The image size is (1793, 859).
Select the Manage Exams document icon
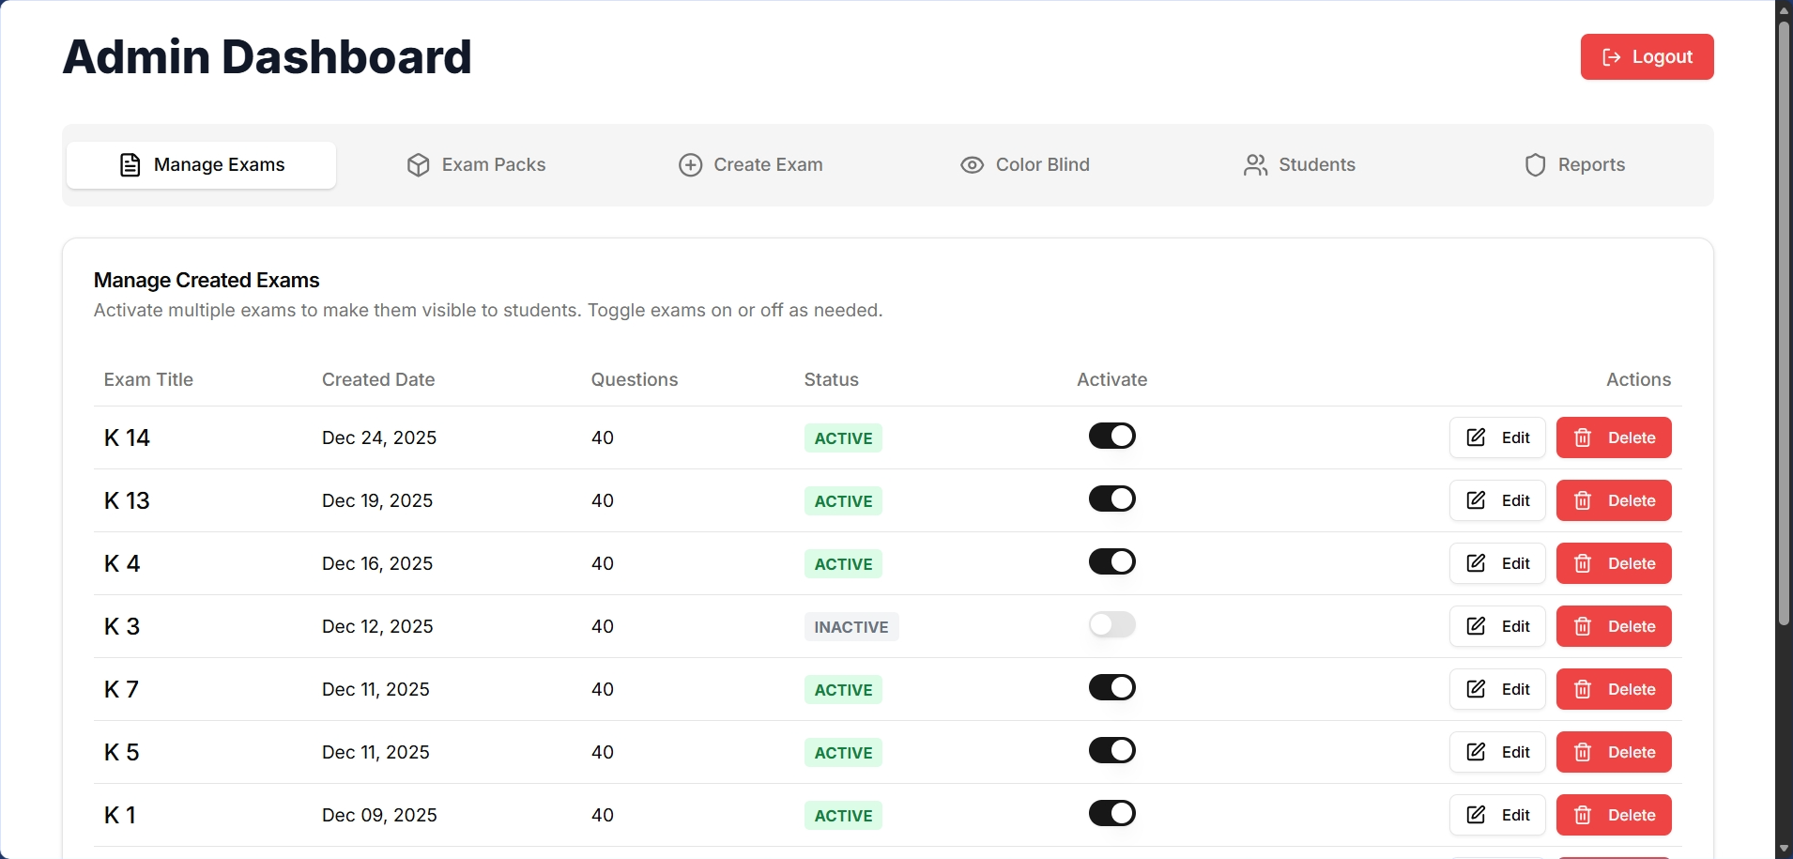(130, 164)
